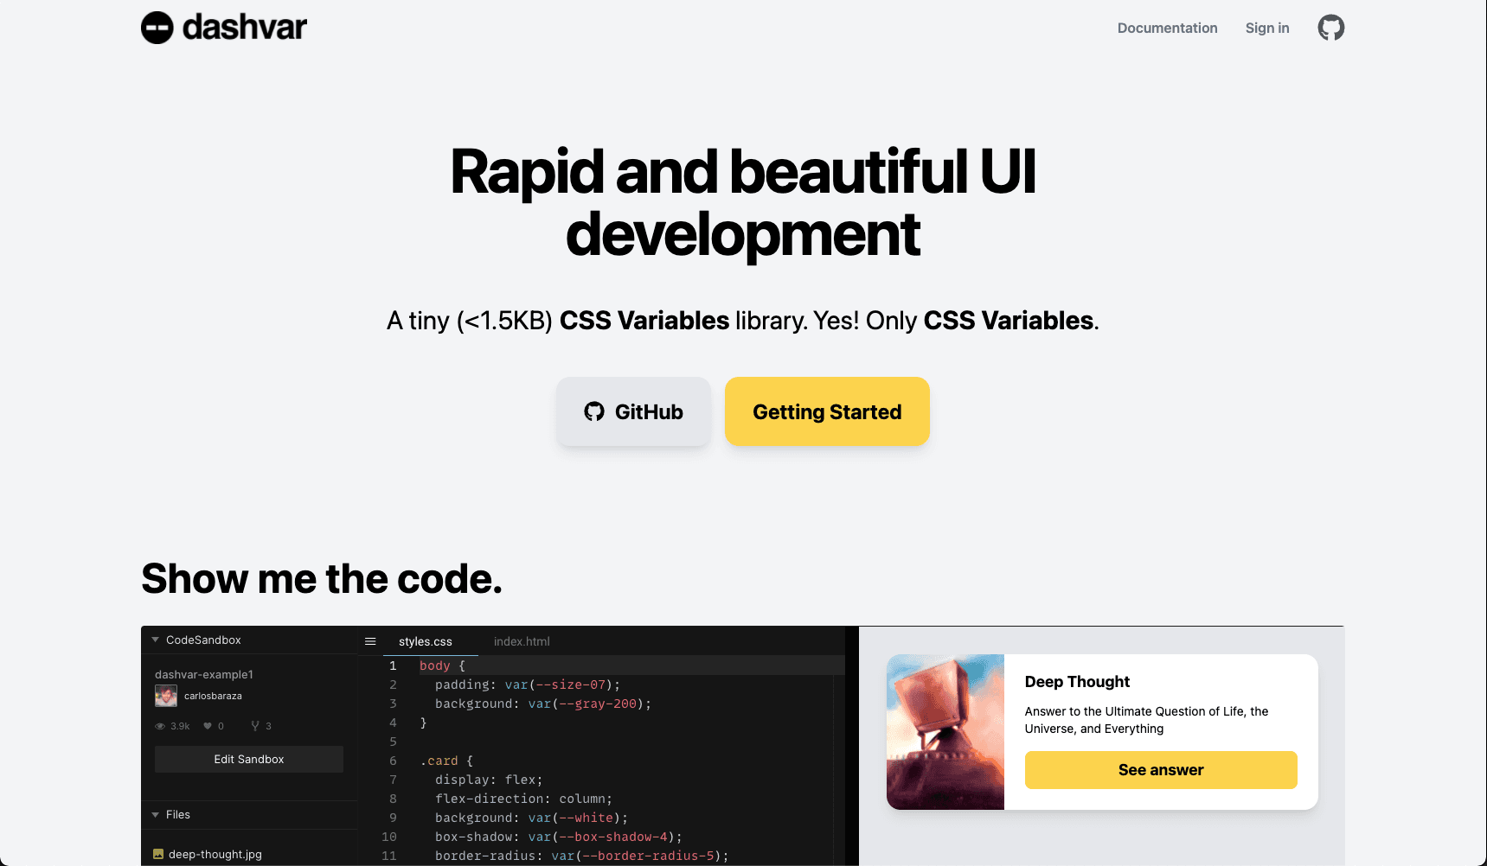The height and width of the screenshot is (866, 1487).
Task: Click the heart likes icon
Action: [208, 726]
